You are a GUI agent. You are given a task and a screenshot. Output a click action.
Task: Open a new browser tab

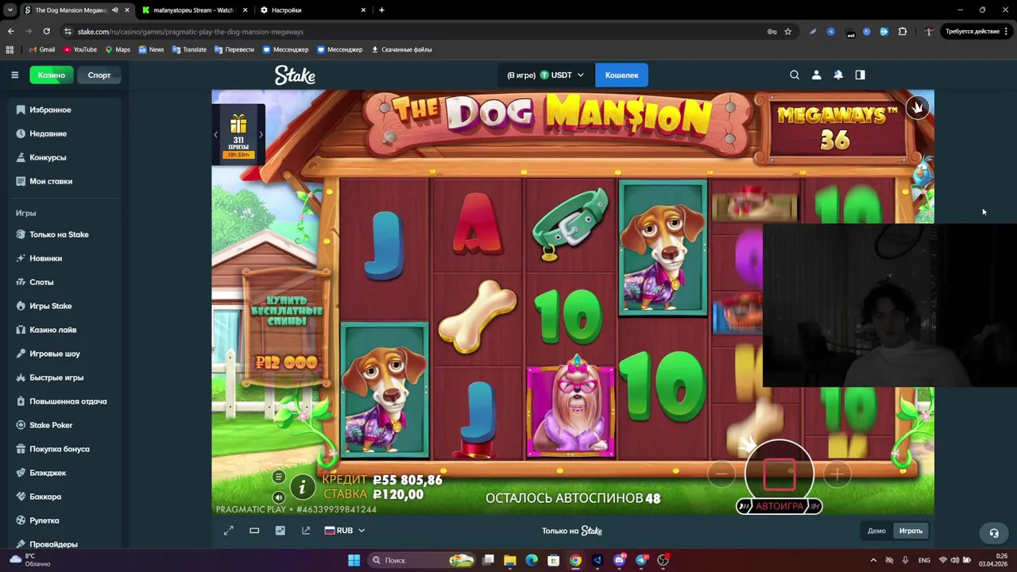[381, 10]
